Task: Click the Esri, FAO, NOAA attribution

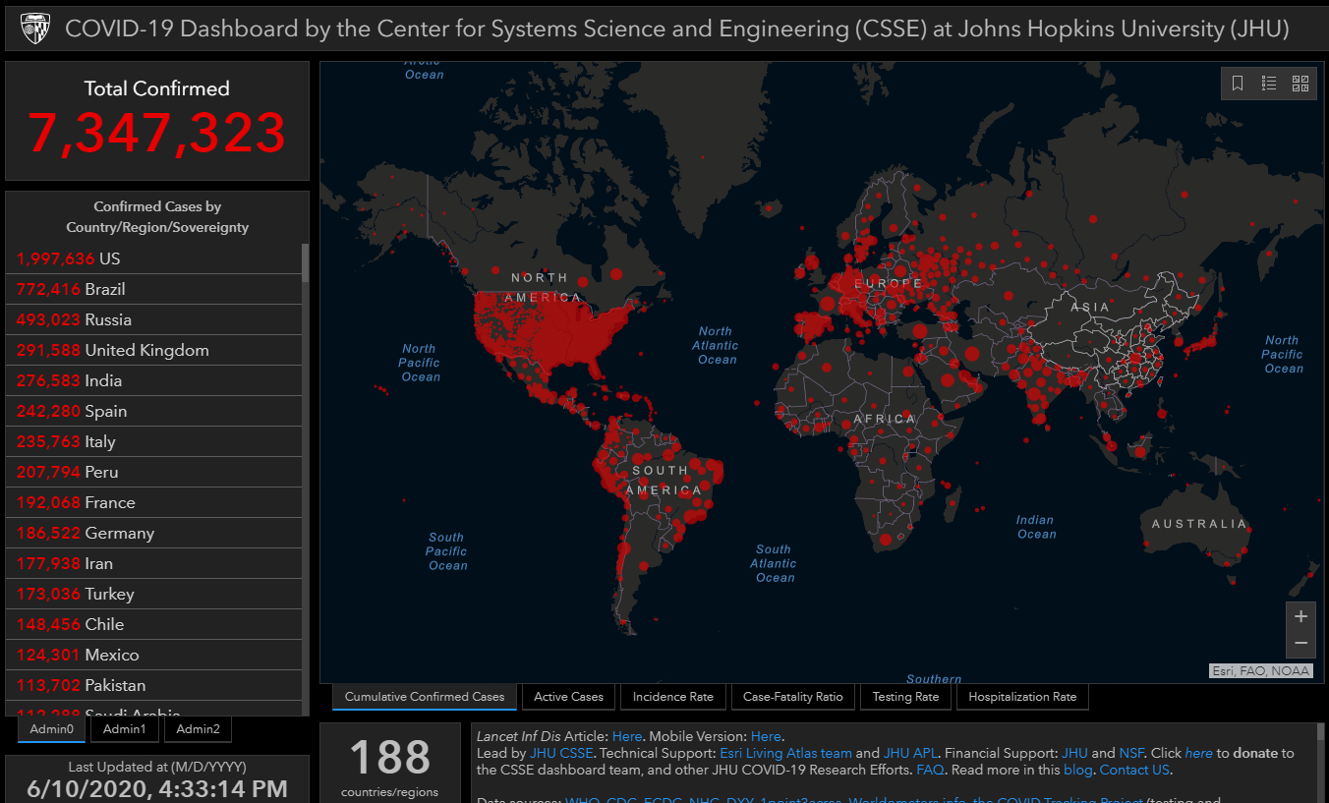Action: click(1260, 671)
